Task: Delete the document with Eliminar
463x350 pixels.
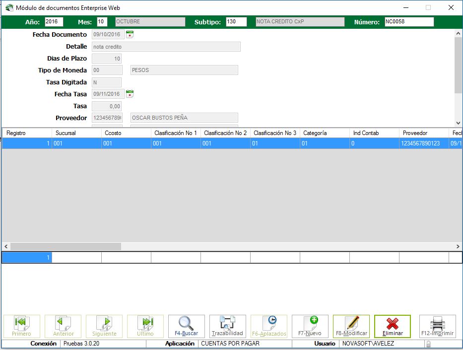Action: pos(393,326)
